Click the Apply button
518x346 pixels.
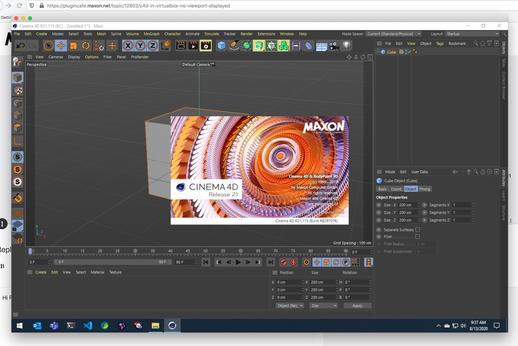[x=358, y=306]
